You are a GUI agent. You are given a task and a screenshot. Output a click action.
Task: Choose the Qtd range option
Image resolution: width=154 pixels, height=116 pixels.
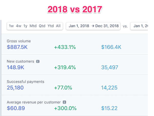click(x=42, y=26)
